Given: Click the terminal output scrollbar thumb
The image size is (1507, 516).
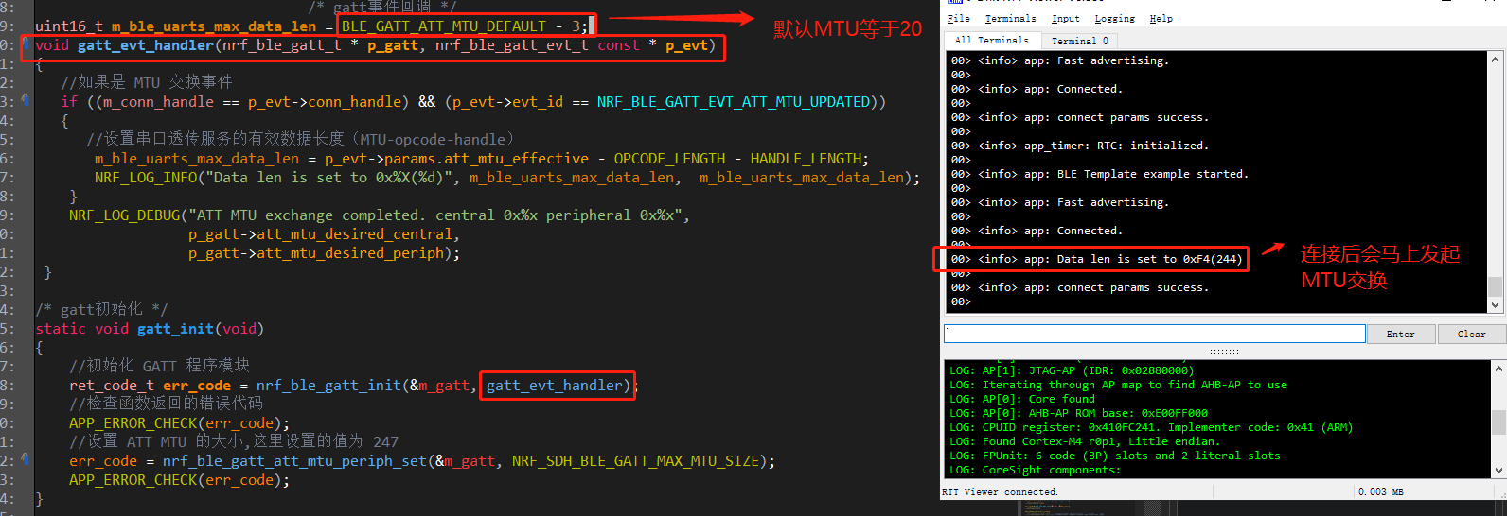Looking at the screenshot, I should coord(1496,285).
